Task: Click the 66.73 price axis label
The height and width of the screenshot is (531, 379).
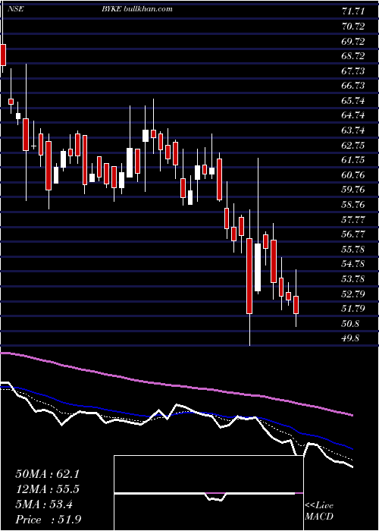Action: point(353,86)
